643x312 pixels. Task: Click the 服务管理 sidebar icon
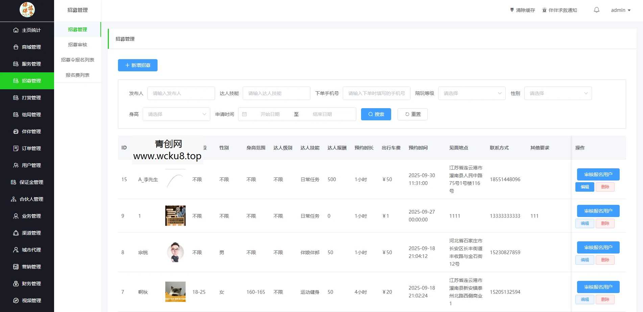click(16, 64)
